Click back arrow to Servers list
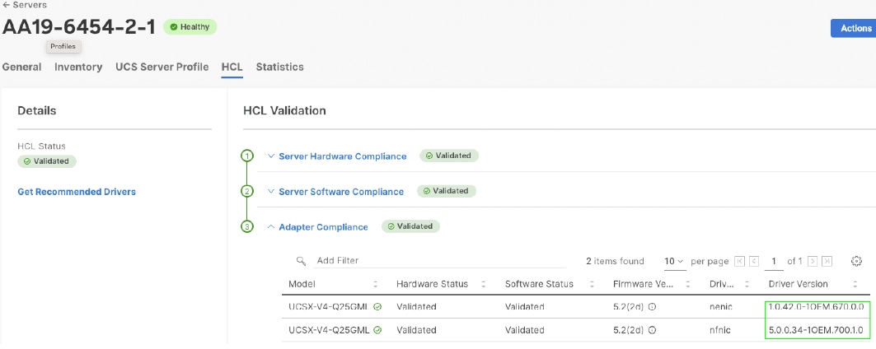This screenshot has height=349, width=876. pyautogui.click(x=6, y=5)
